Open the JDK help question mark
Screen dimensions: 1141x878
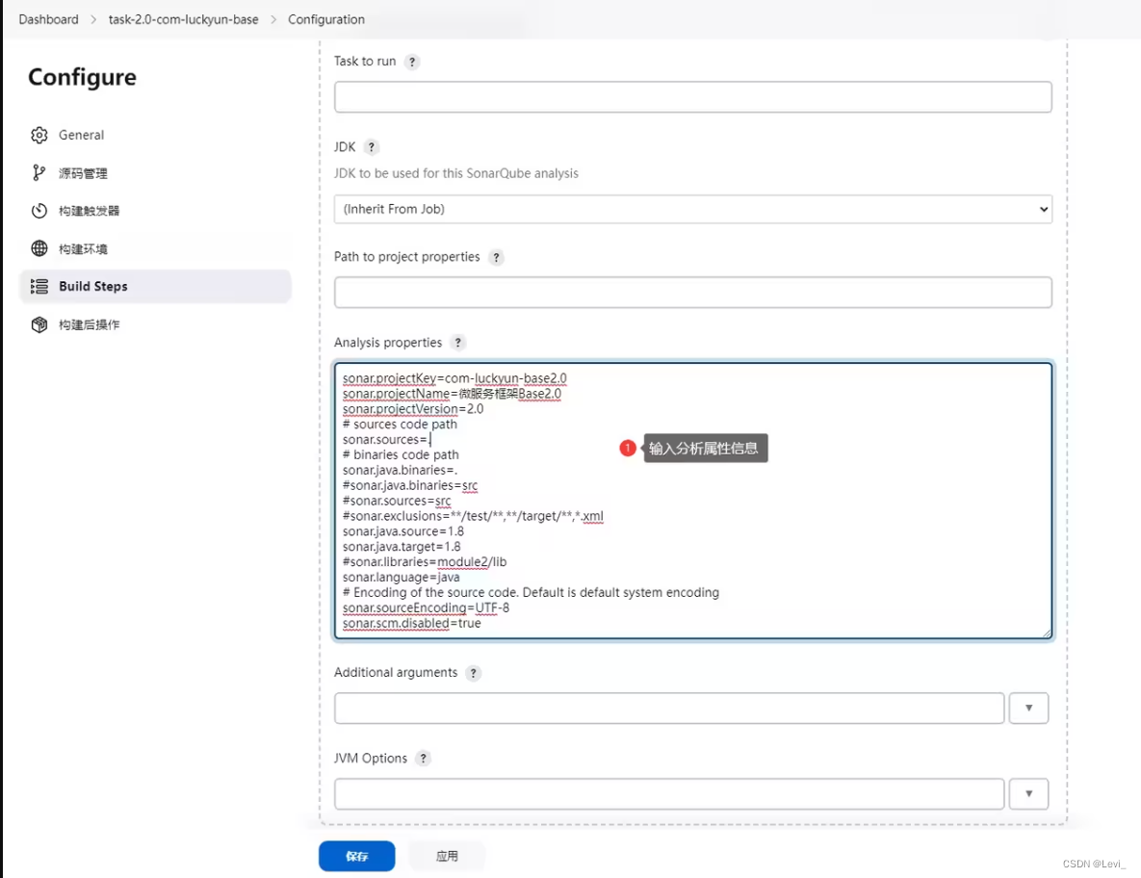371,147
